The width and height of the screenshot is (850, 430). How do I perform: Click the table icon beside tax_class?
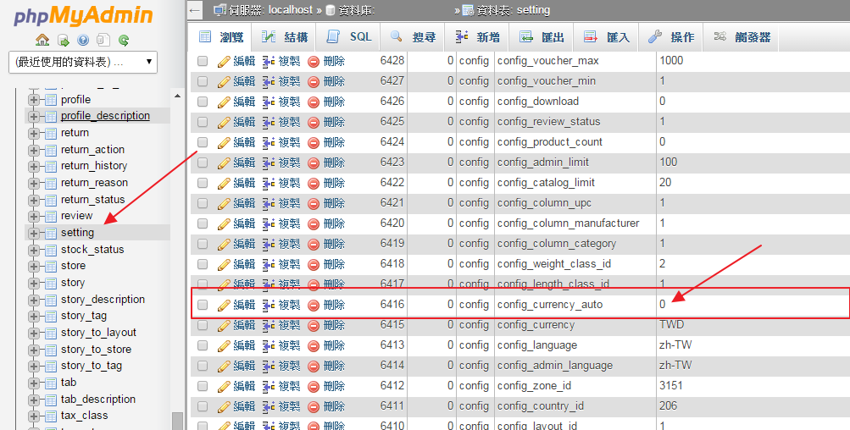(x=51, y=416)
